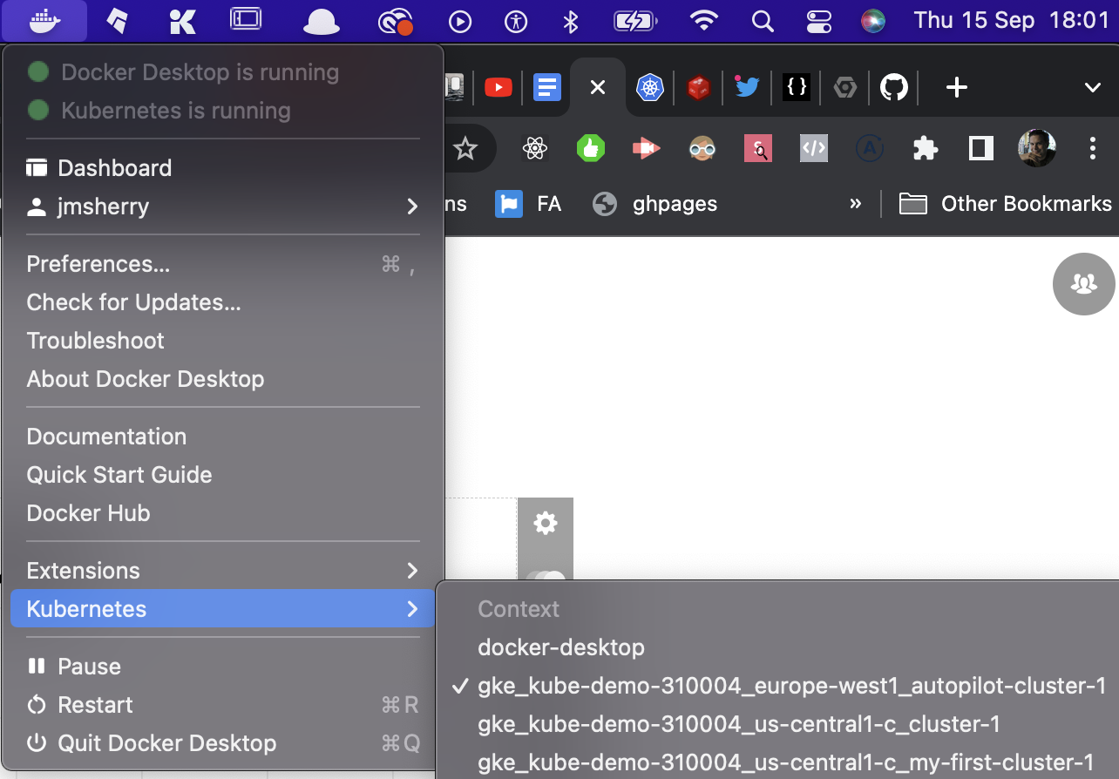1119x779 pixels.
Task: Click the gear settings icon on page
Action: point(546,524)
